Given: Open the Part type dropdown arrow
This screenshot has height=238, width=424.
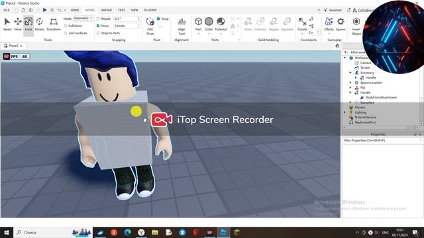Looking at the screenshot, I should (x=199, y=34).
